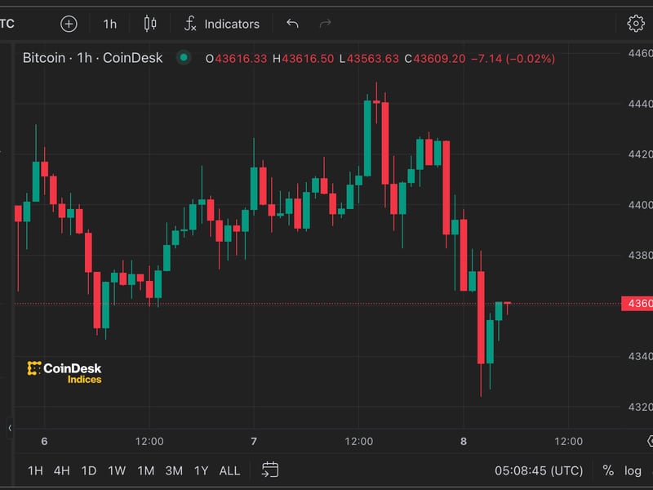Screen dimensions: 653x490
Task: Select the ALL time range
Action: click(229, 470)
